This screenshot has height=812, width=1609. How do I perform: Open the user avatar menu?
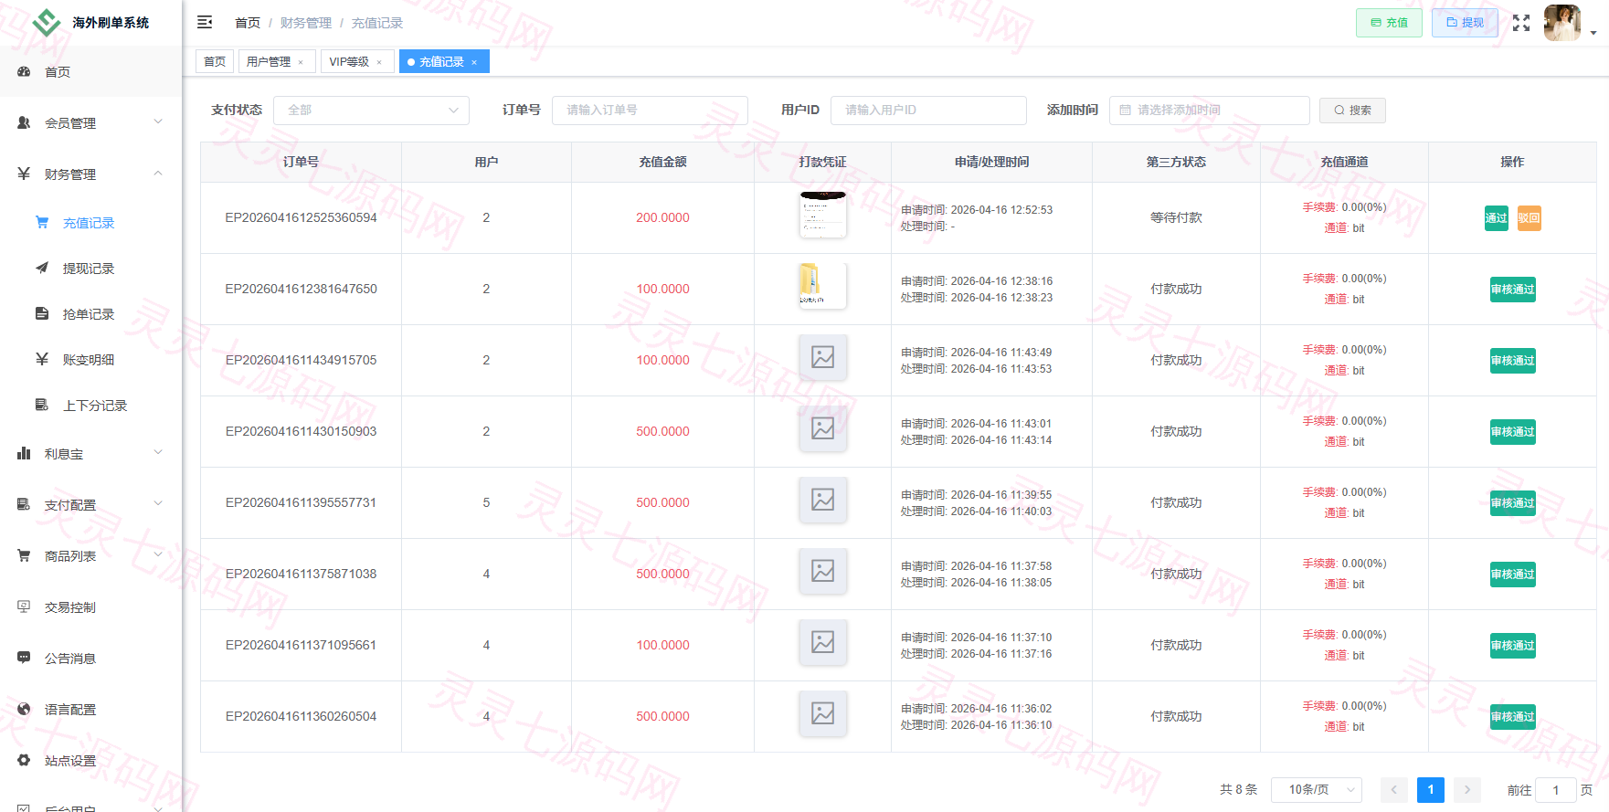[1562, 23]
